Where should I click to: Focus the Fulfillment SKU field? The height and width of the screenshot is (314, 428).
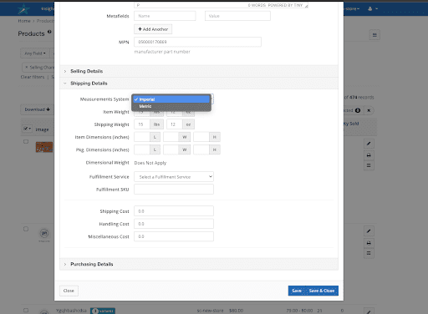tap(174, 189)
